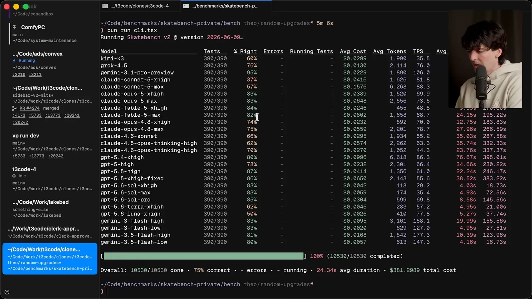Click the '$381.2989' total cost value
The width and height of the screenshot is (532, 299).
[x=405, y=270]
